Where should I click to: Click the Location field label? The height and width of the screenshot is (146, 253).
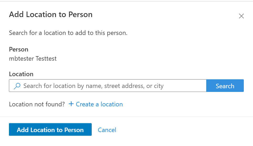tap(21, 74)
